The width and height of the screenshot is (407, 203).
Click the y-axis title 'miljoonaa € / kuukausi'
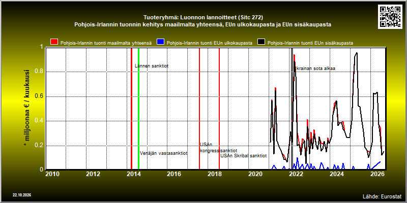27,108
